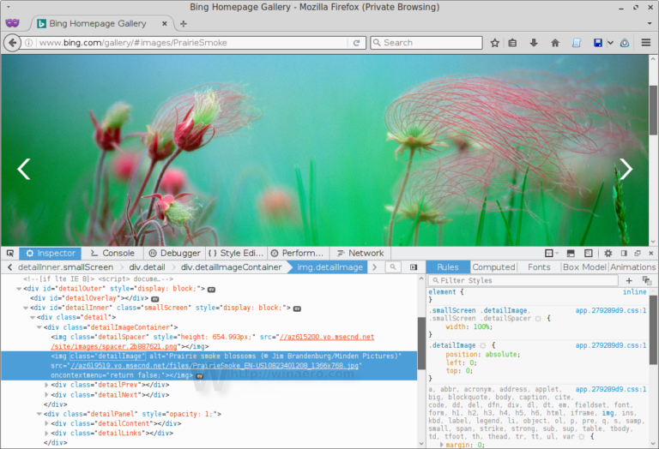Bookmark this page with the star
Viewport: 659px width, 449px height.
point(495,43)
